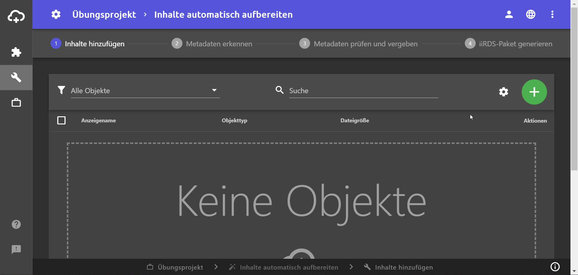The image size is (578, 275).
Task: Select the wrench tools sidebar item
Action: [x=16, y=78]
